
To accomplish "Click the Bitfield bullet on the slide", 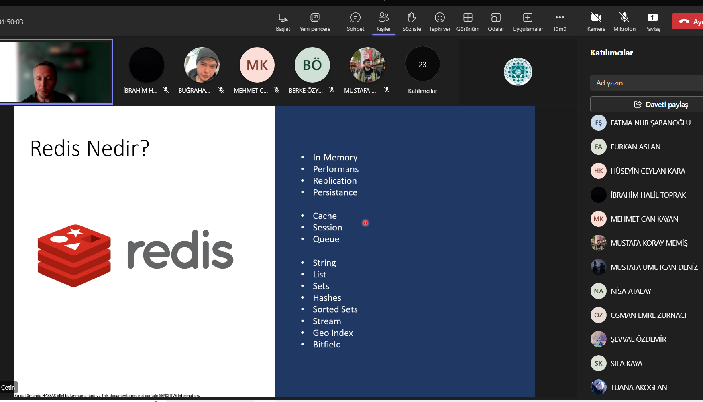I will (x=327, y=345).
